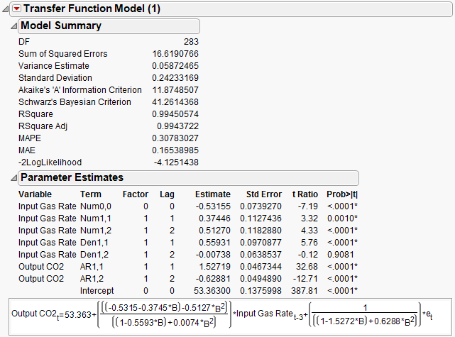Open the red triangle menu for Transfer Function Model
Screen dimensions: 455x337
[x=17, y=9]
